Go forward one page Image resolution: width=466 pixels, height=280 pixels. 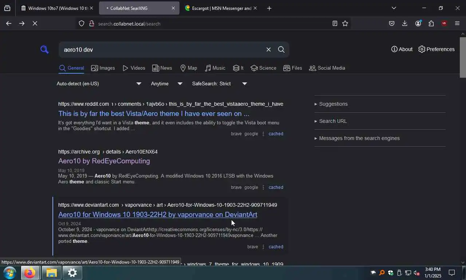22,23
